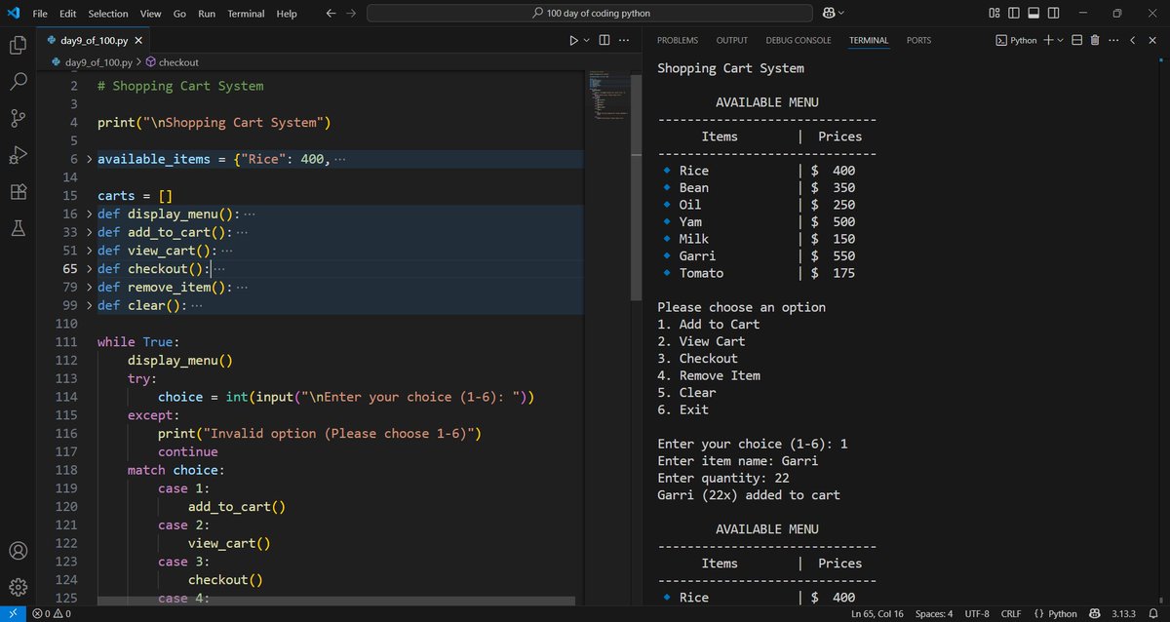Switch to the PROBLEMS tab
The width and height of the screenshot is (1170, 622).
pyautogui.click(x=678, y=41)
